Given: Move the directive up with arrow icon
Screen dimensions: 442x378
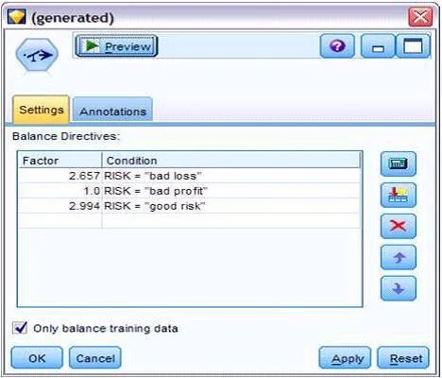Looking at the screenshot, I should click(x=399, y=257).
